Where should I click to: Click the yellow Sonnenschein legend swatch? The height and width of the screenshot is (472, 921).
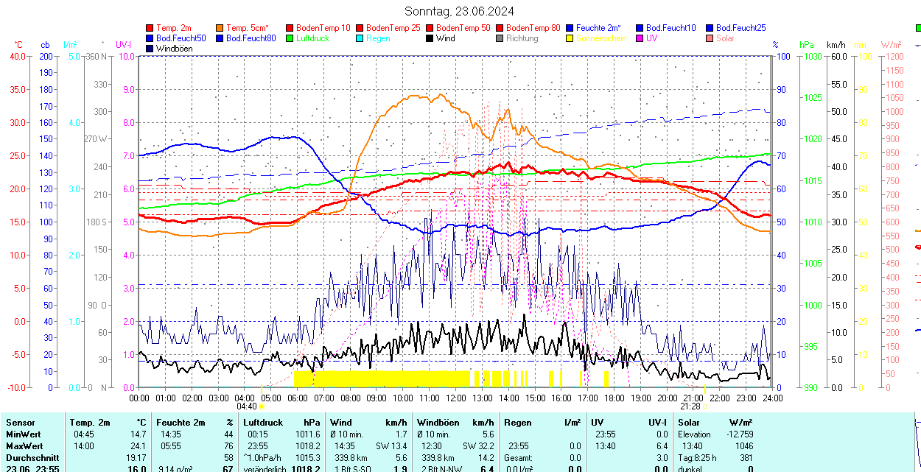[570, 38]
